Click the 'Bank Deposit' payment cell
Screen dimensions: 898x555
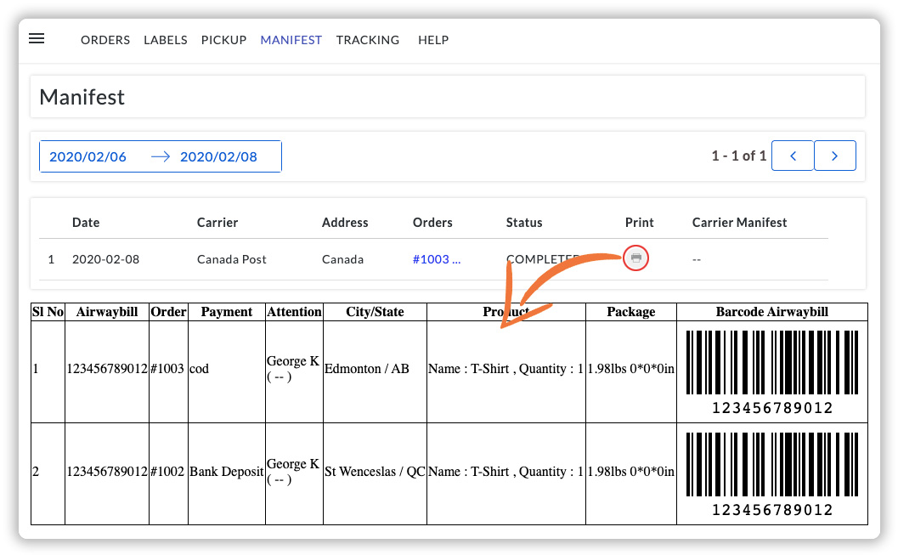pos(227,473)
